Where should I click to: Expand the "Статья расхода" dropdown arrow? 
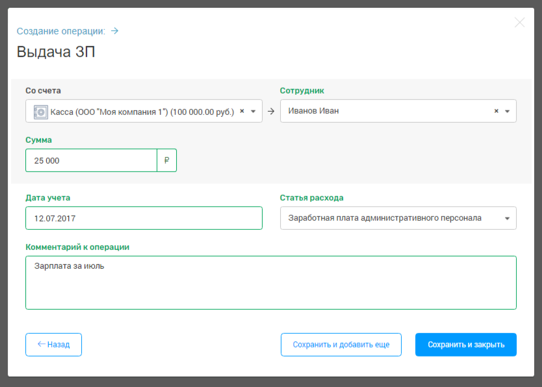pyautogui.click(x=507, y=218)
